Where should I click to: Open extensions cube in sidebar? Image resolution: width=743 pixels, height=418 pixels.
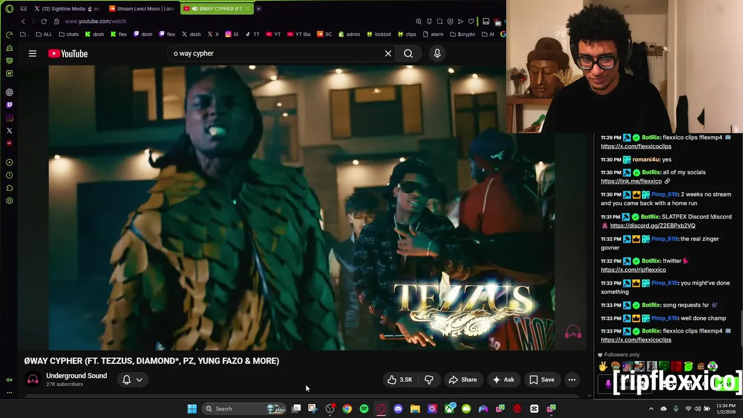(9, 188)
